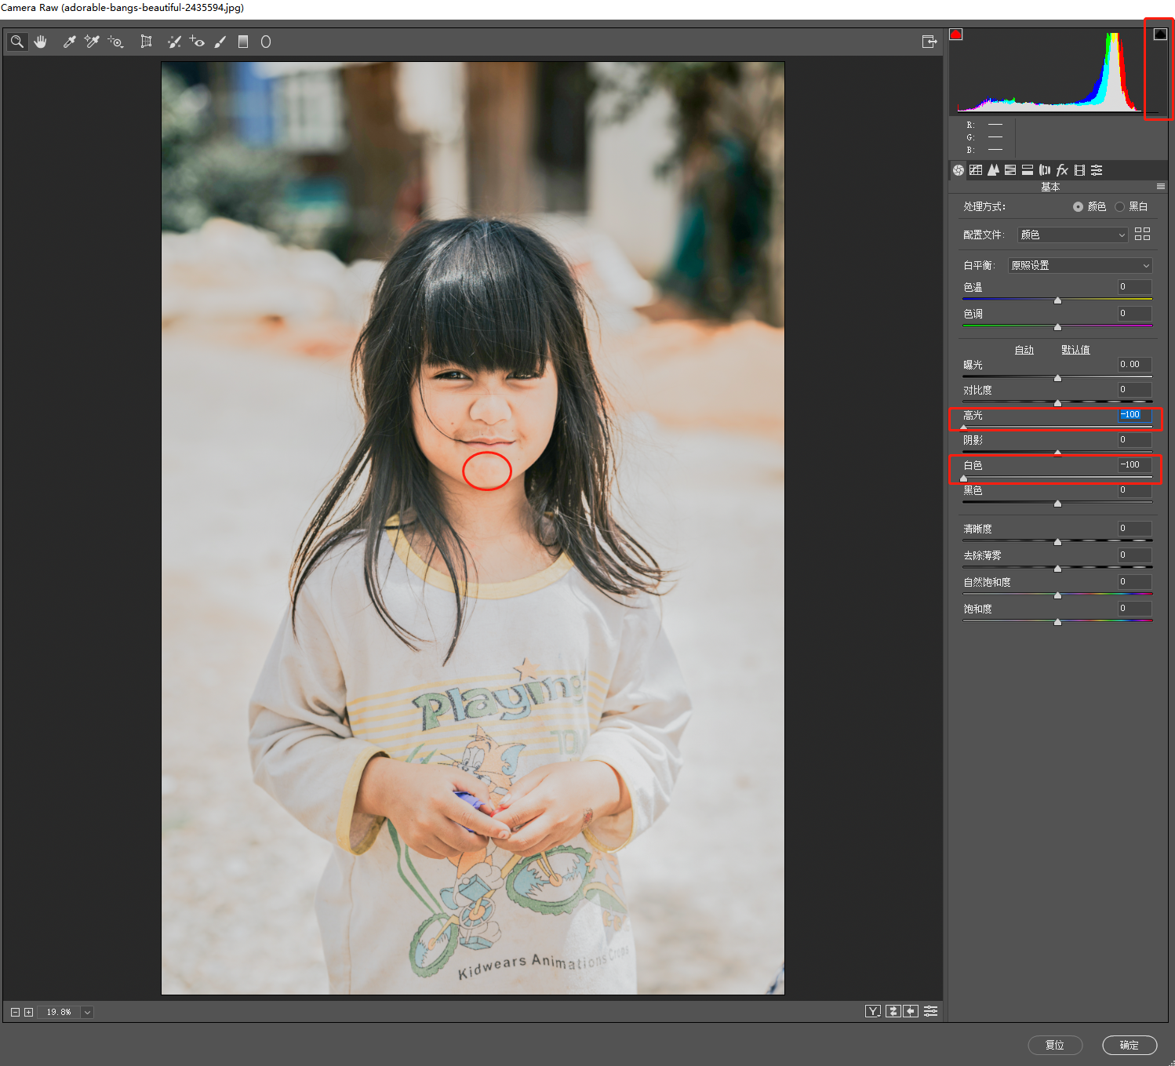Image resolution: width=1175 pixels, height=1066 pixels.
Task: Choose the Graduated Filter tool
Action: point(243,42)
